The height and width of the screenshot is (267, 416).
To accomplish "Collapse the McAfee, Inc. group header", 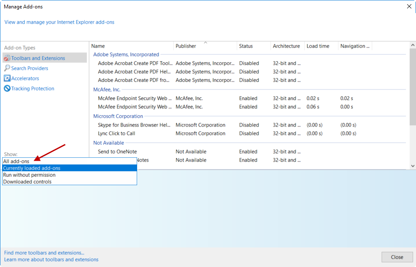I will [x=107, y=89].
